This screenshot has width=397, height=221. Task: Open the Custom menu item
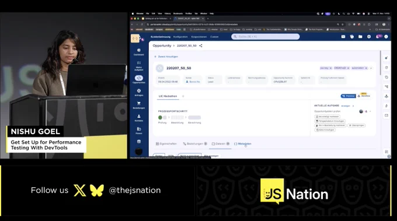pyautogui.click(x=214, y=37)
